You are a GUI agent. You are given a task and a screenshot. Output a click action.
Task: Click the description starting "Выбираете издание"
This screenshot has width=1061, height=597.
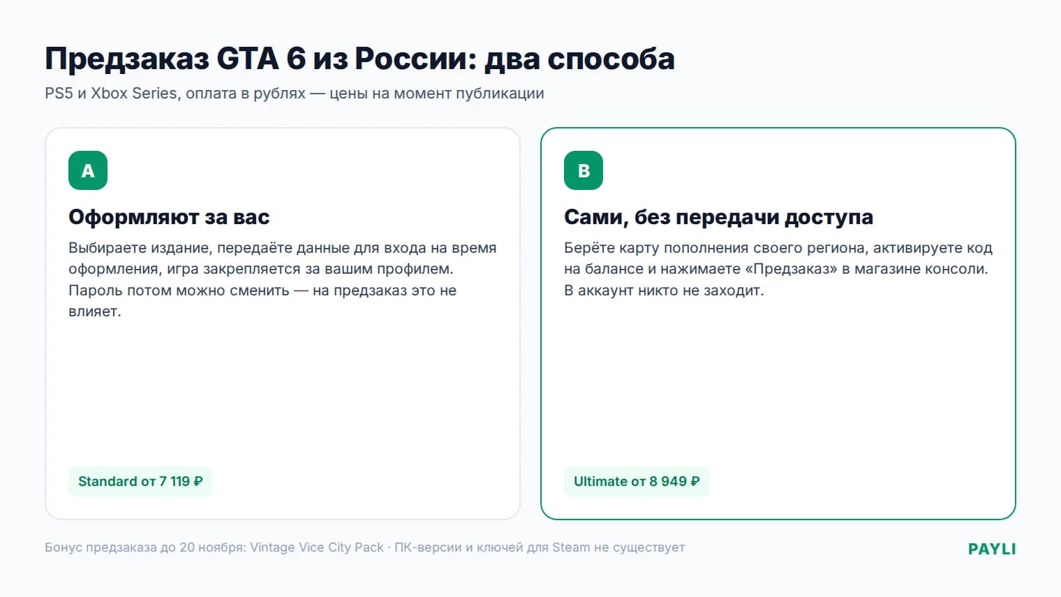click(283, 279)
